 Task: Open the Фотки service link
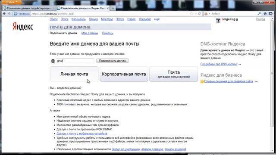coord(120,19)
